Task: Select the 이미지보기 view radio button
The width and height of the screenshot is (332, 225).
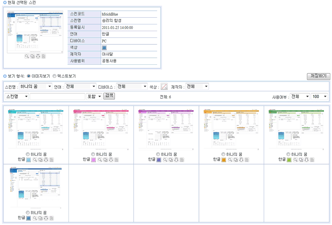Action: click(x=29, y=76)
